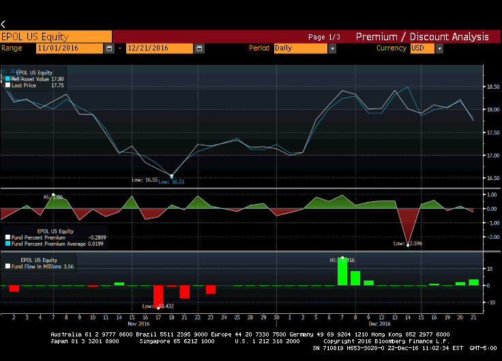The width and height of the screenshot is (502, 361).
Task: Click the Bloomberg Finance copyright footer text
Action: (x=387, y=341)
